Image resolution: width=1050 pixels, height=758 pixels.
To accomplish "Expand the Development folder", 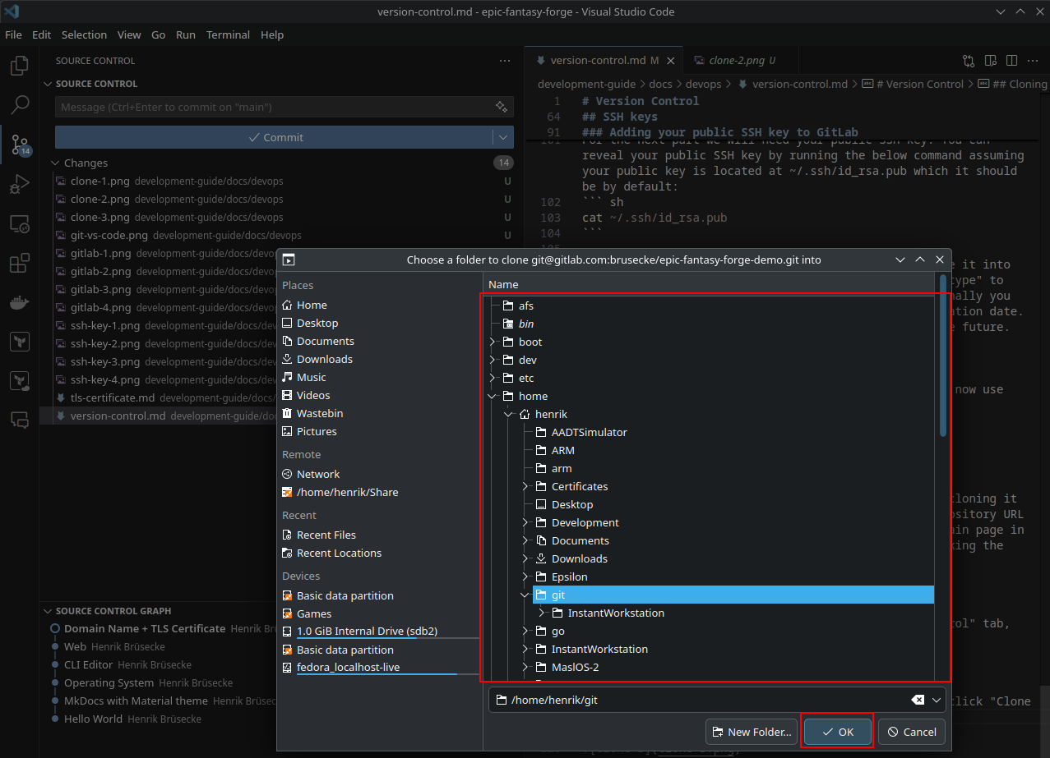I will coord(525,522).
